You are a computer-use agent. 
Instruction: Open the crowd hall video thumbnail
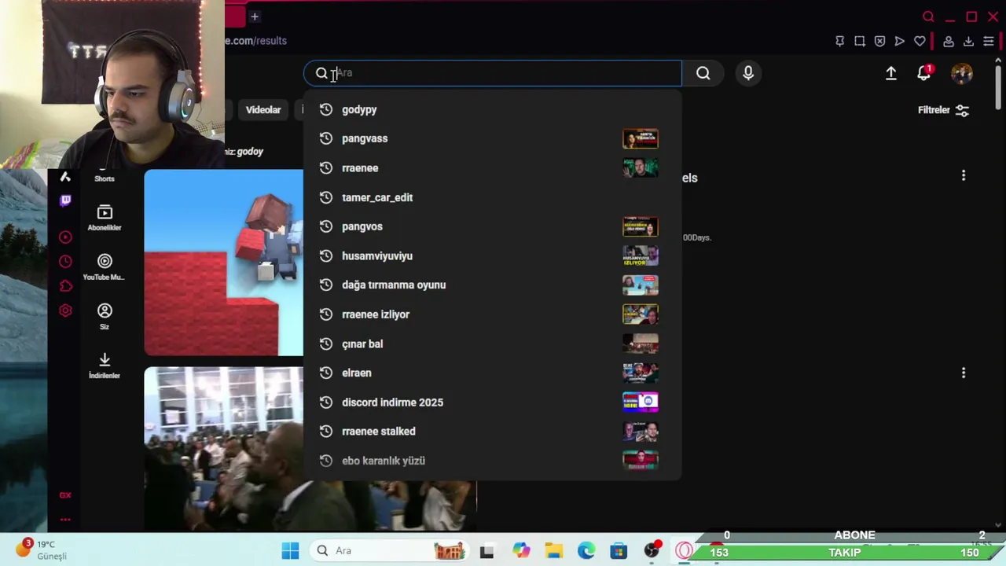coord(223,448)
